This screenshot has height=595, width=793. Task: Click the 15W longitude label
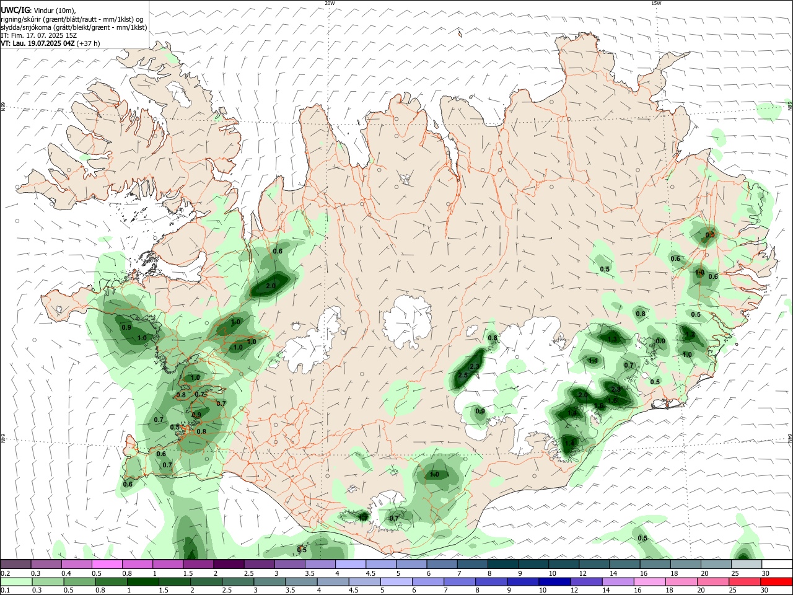pyautogui.click(x=656, y=3)
